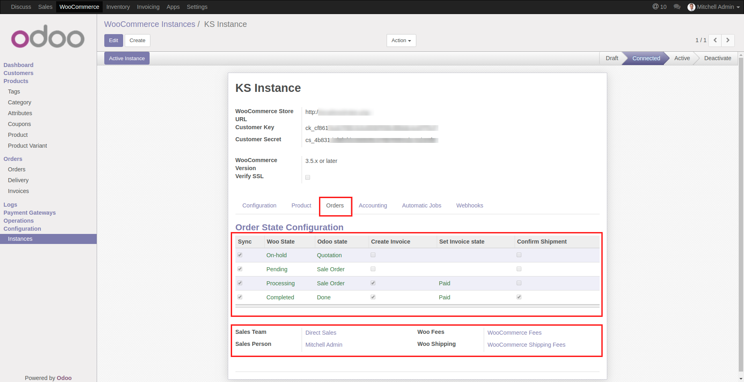Switch to the Accounting tab
Viewport: 744px width, 382px height.
pos(373,205)
